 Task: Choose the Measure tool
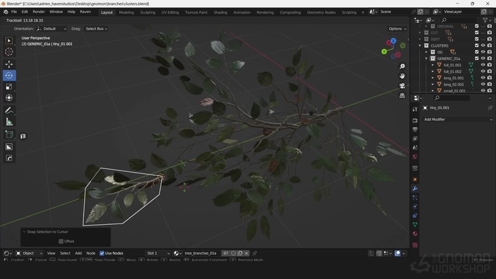point(9,122)
